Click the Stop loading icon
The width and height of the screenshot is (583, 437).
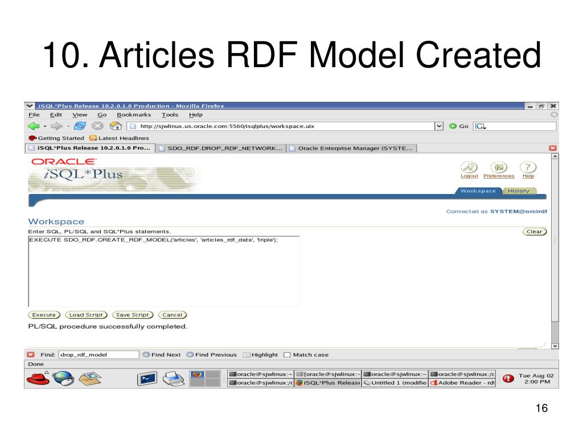97,126
